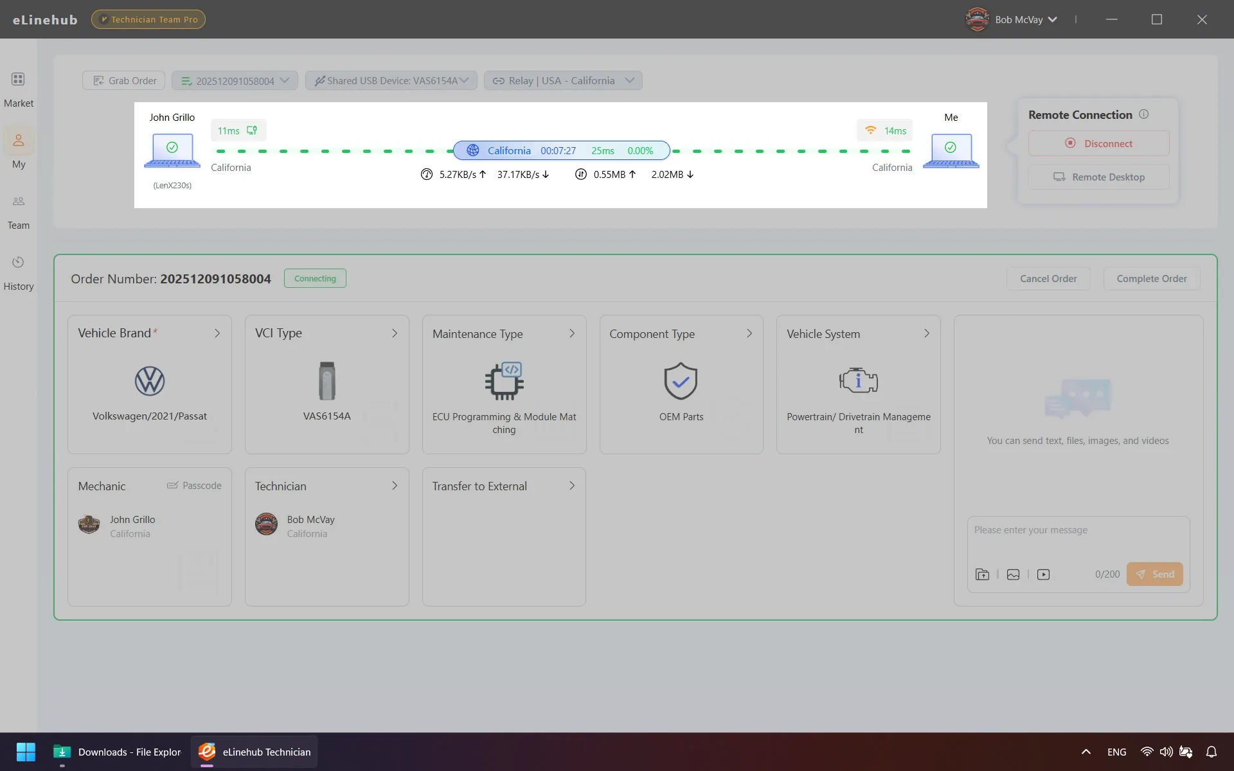1234x771 pixels.
Task: Switch to Downloads File Explorer in taskbar
Action: (118, 752)
